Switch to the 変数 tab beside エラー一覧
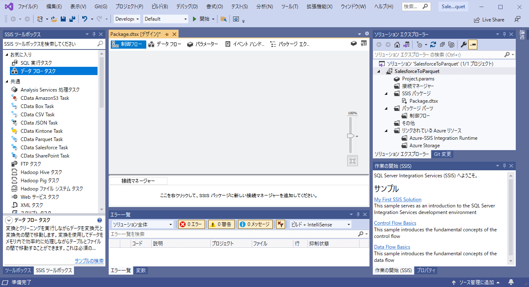This screenshot has height=287, width=529. [x=141, y=271]
